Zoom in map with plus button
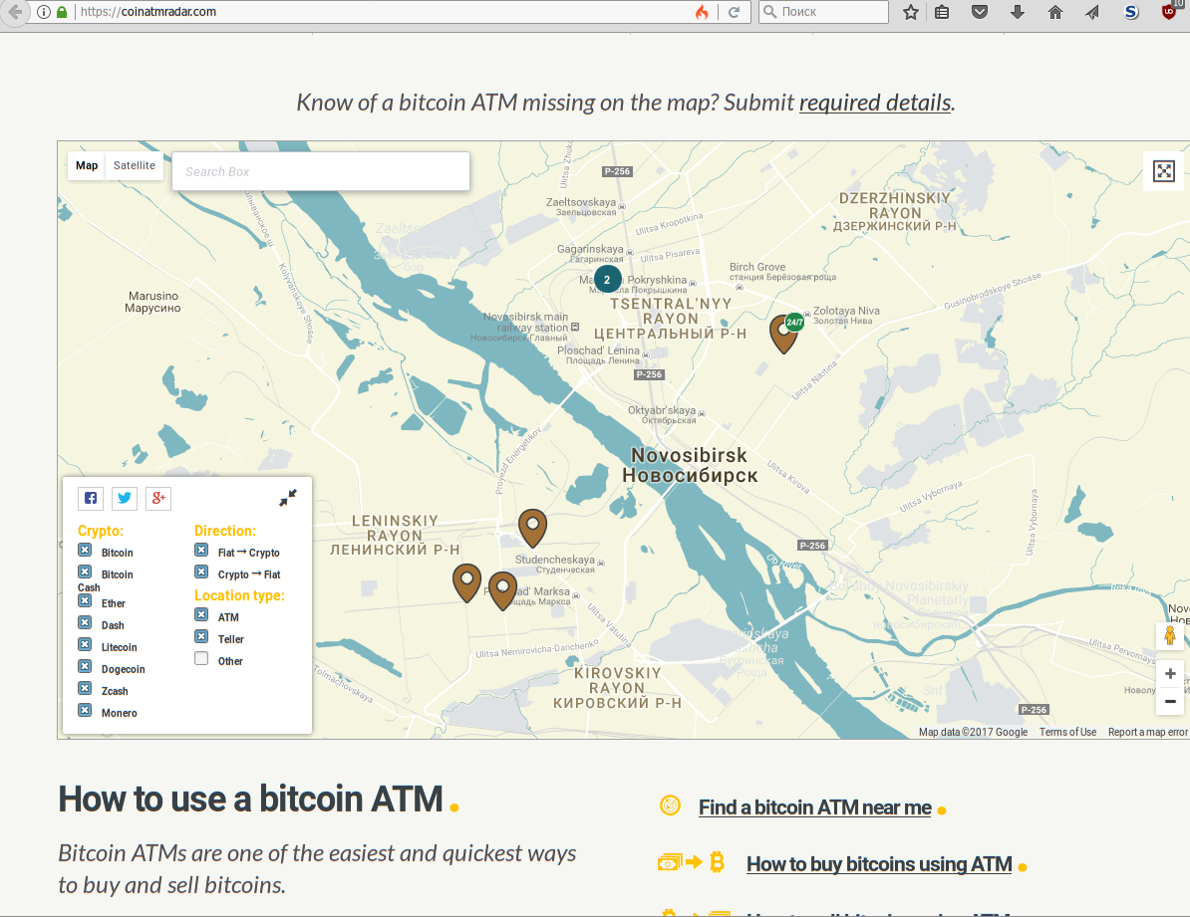 pyautogui.click(x=1169, y=673)
